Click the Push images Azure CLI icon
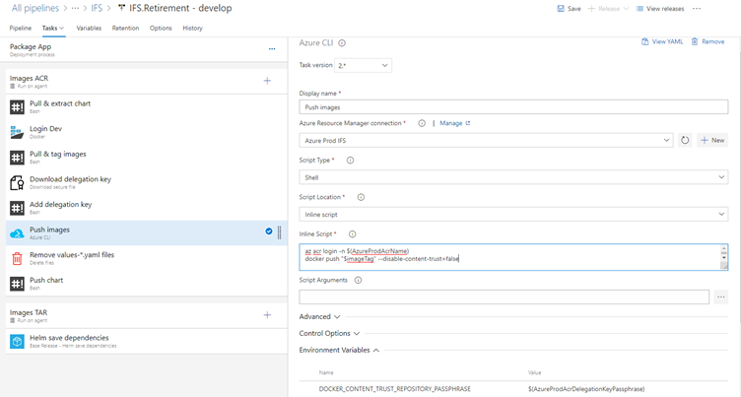This screenshot has width=741, height=397. pyautogui.click(x=17, y=233)
